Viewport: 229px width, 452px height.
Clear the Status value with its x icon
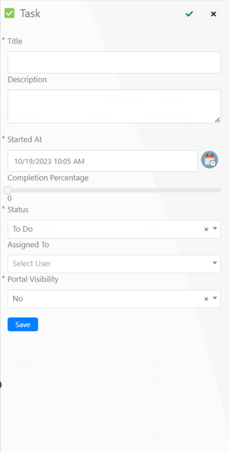206,229
